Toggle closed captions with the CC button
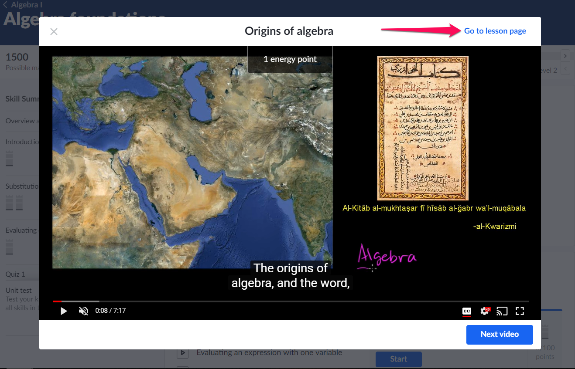Image resolution: width=575 pixels, height=369 pixels. (466, 311)
